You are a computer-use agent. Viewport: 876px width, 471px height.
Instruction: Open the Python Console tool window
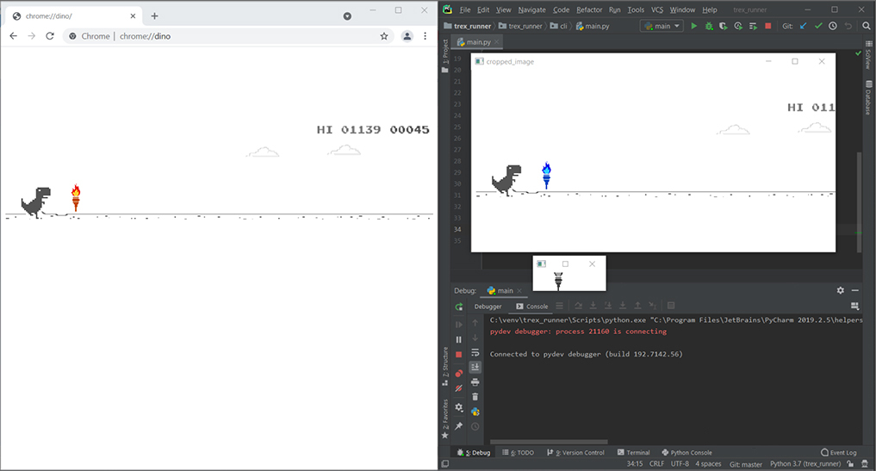(687, 453)
